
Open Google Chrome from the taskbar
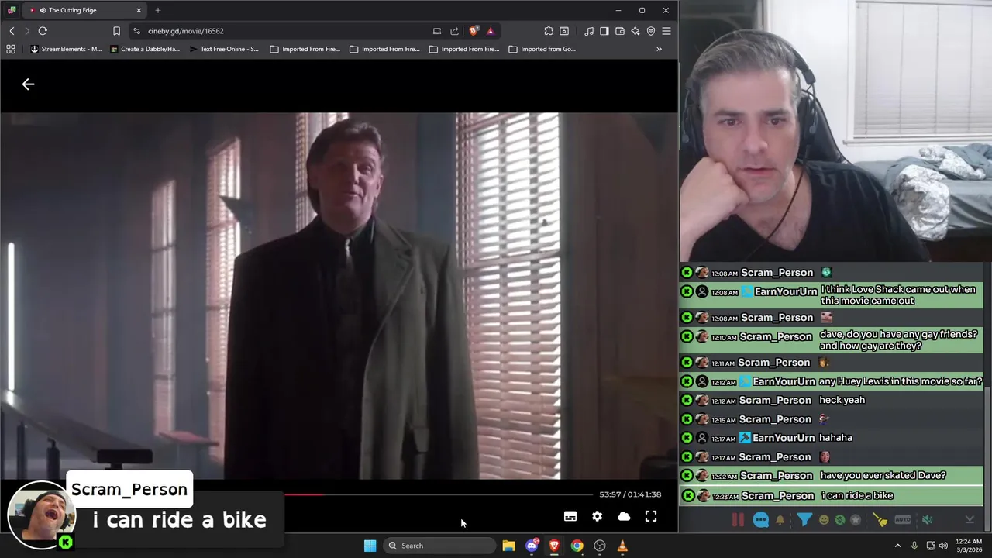click(577, 546)
